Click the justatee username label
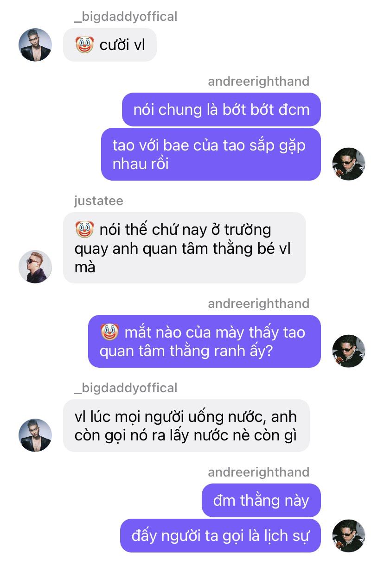The width and height of the screenshot is (384, 565). click(99, 201)
